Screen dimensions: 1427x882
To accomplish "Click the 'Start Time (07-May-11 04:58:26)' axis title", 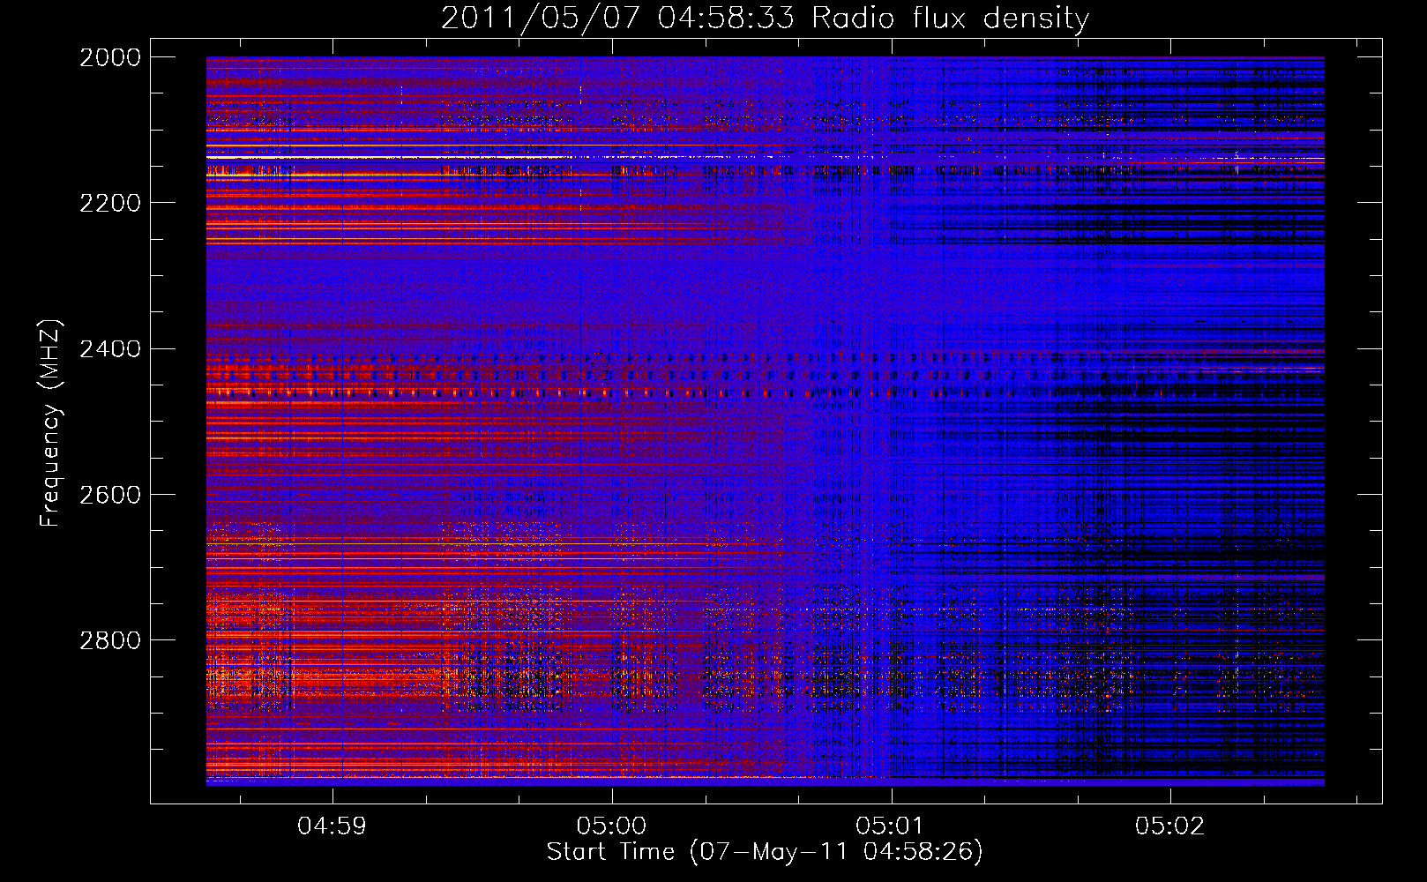I will 765,852.
